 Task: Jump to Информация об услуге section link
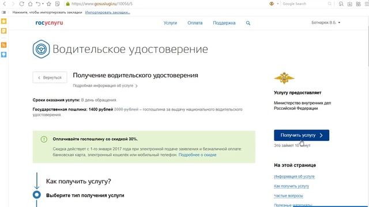click(294, 177)
